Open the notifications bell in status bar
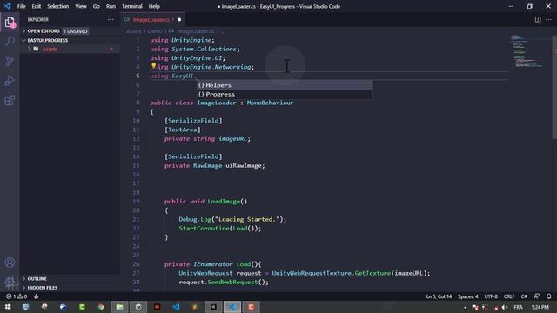The width and height of the screenshot is (557, 313). pos(549,296)
